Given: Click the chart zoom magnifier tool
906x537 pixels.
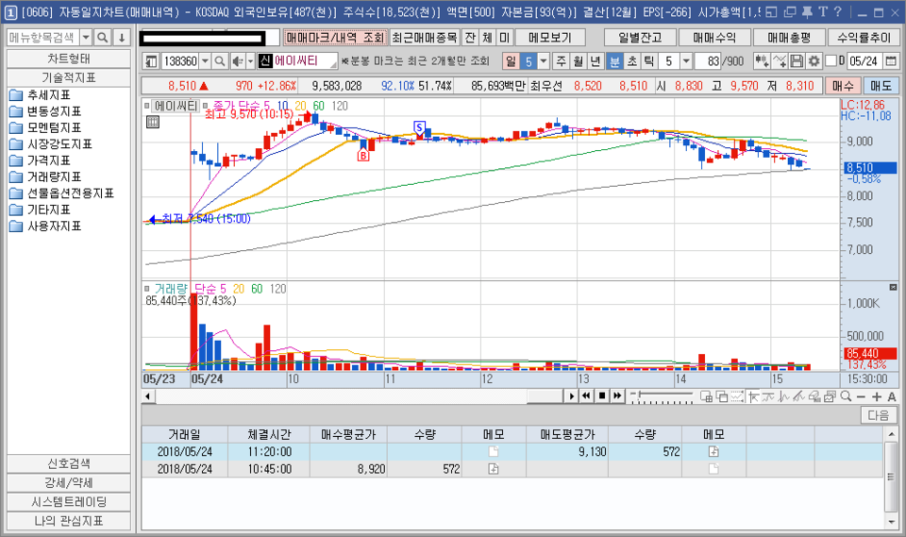Looking at the screenshot, I should 846,396.
